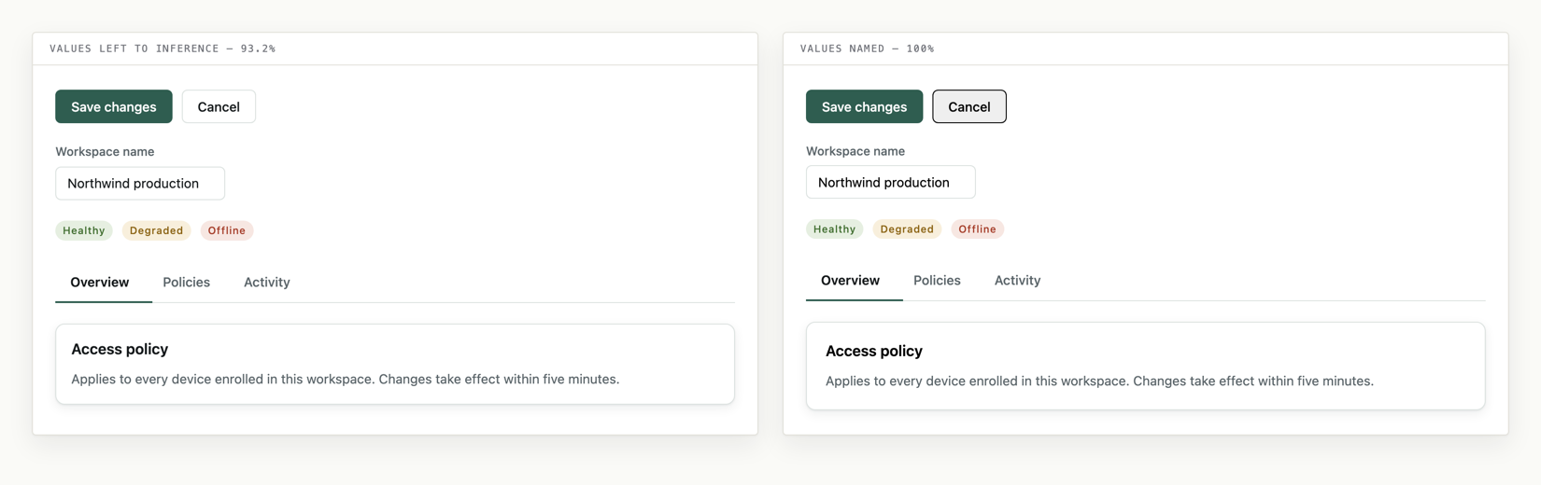Click the Workspace name label in right panel

855,150
